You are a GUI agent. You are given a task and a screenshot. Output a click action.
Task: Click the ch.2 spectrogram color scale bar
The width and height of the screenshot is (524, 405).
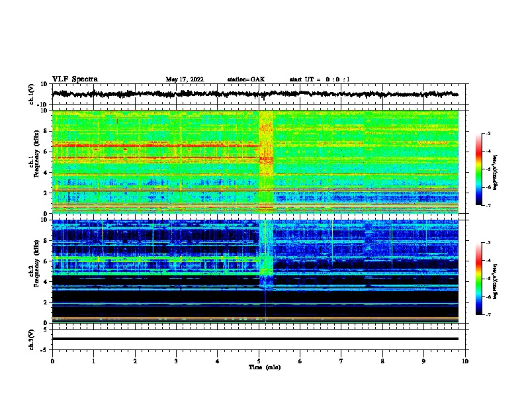478,279
